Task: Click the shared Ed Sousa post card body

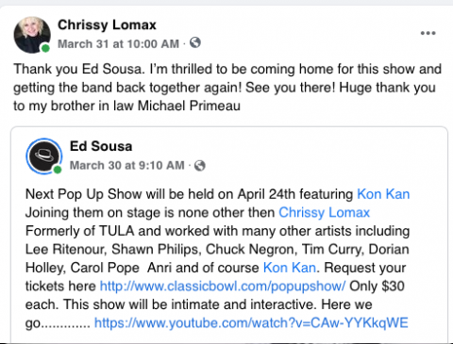Action: coord(229,235)
